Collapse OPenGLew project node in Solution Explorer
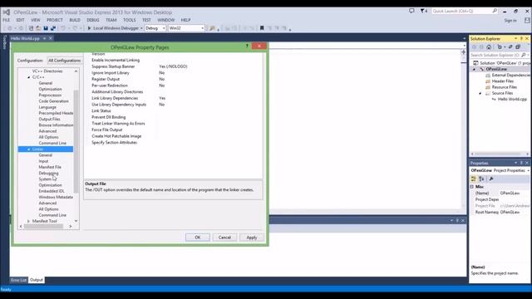 [x=475, y=69]
